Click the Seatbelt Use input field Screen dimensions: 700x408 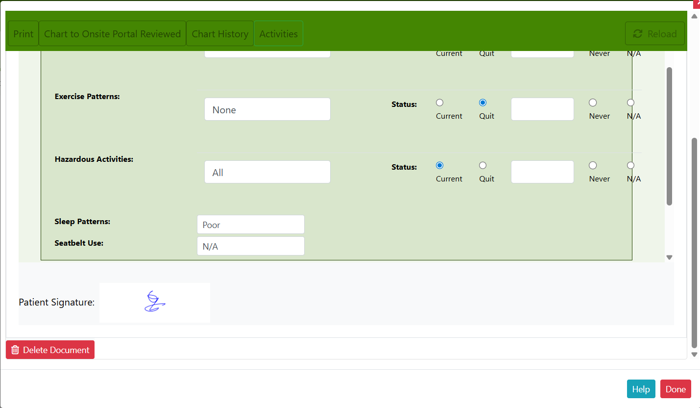(x=250, y=246)
